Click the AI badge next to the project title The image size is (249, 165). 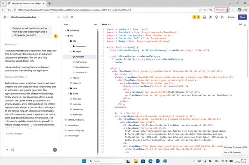click(x=59, y=17)
